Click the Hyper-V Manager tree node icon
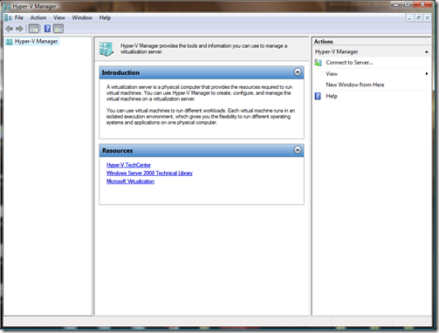The width and height of the screenshot is (439, 333). pyautogui.click(x=10, y=42)
